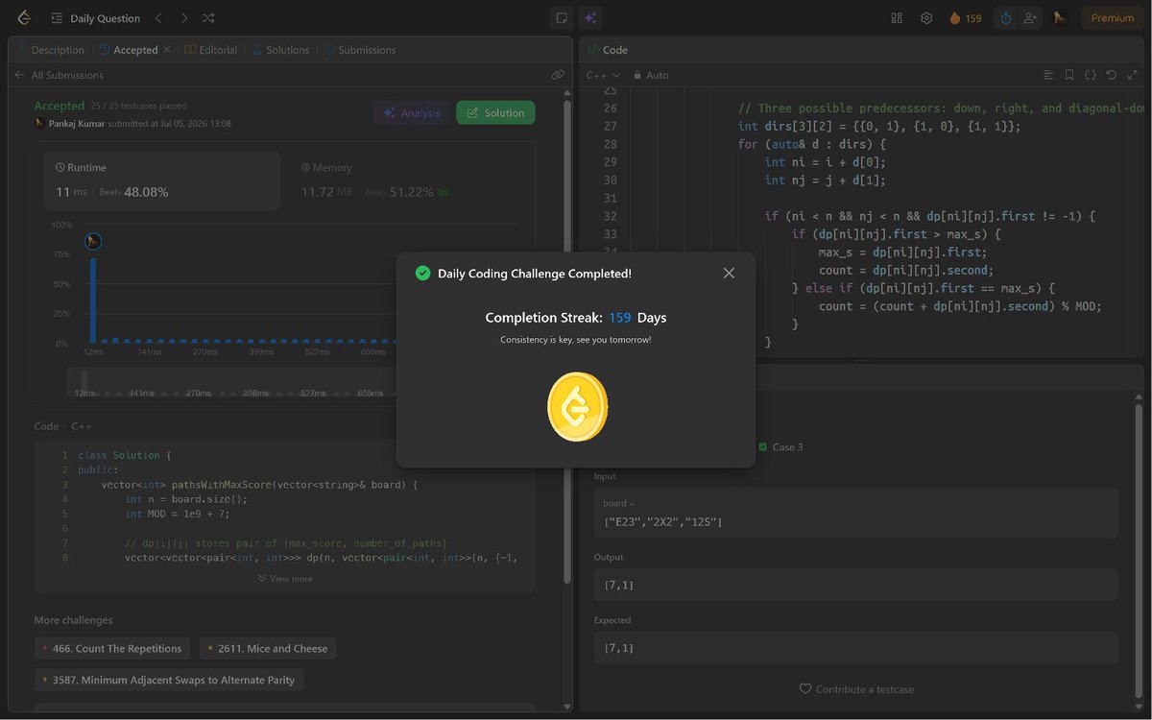Open the layout grid icon in top bar
The image size is (1152, 720).
point(897,18)
